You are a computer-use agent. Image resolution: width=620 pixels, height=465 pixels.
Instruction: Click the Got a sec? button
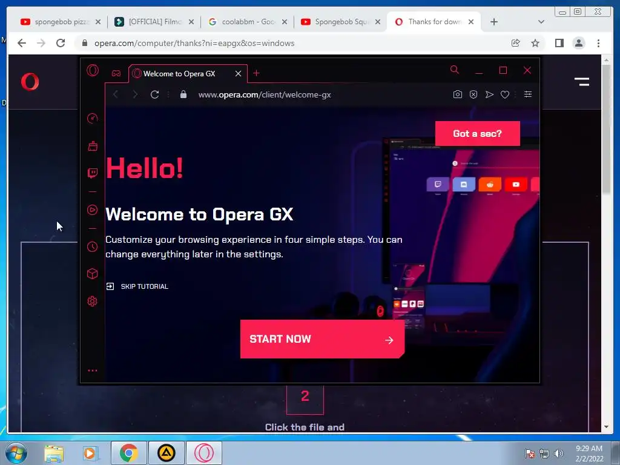(477, 134)
